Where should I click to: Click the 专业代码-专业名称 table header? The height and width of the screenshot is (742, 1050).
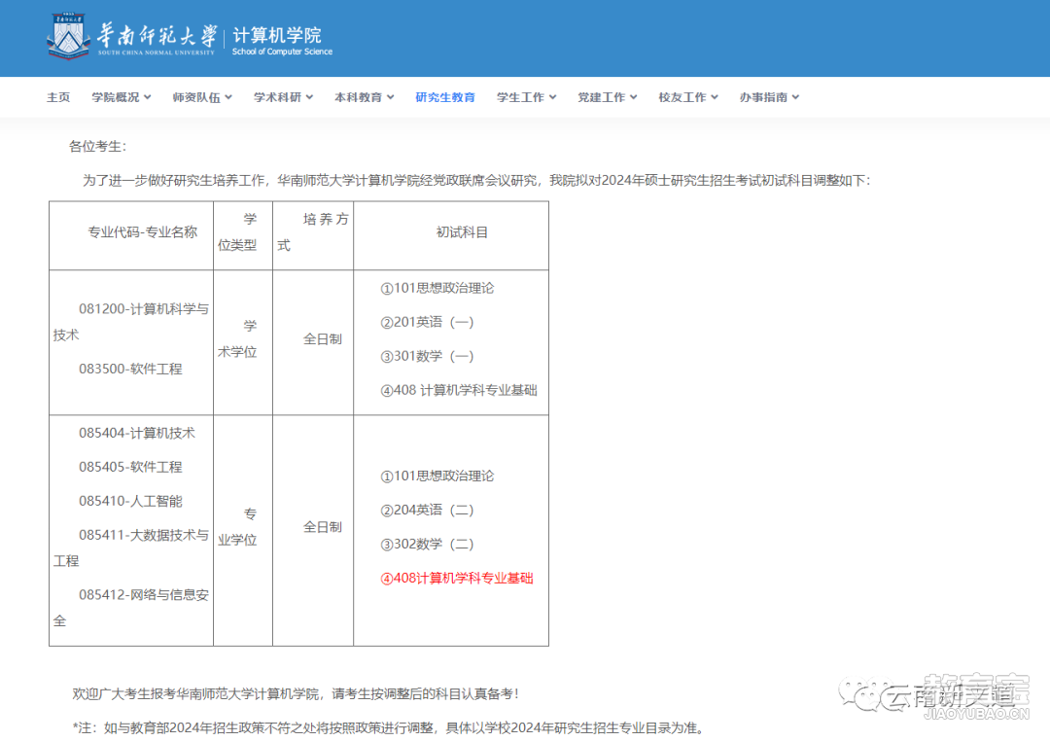pos(143,232)
